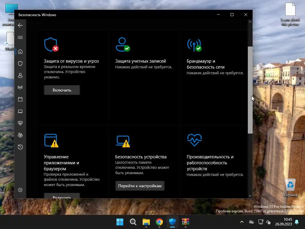Select the Корзина desktop icon

point(290,188)
